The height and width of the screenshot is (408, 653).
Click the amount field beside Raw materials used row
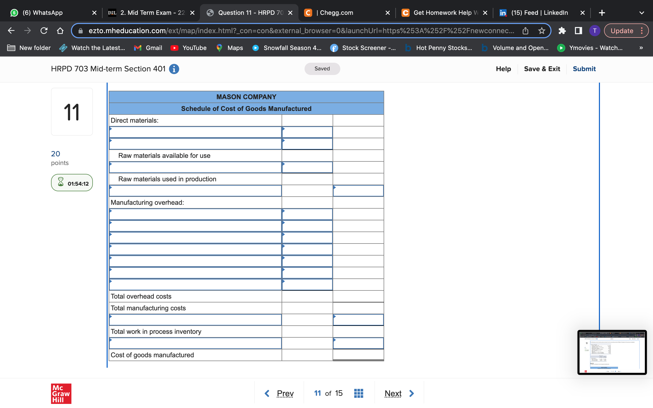point(307,179)
